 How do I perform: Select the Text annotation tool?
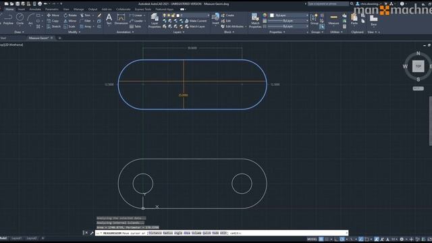(x=109, y=20)
